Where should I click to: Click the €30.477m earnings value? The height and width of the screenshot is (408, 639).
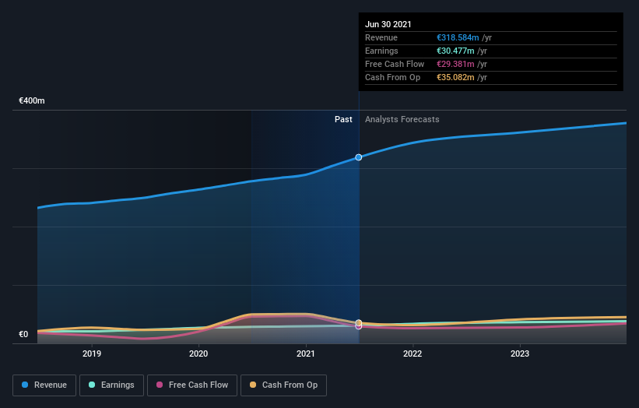click(455, 51)
